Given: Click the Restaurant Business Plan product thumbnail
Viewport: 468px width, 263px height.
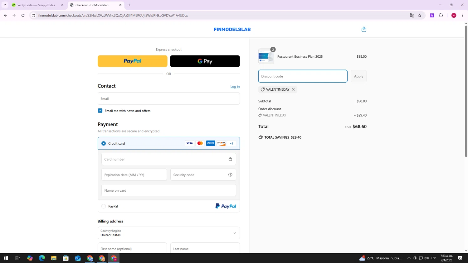Looking at the screenshot, I should (x=266, y=56).
